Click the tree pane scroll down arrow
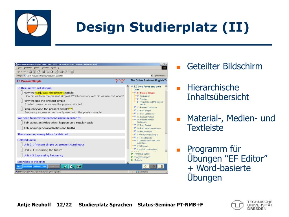Image resolution: width=289 pixels, height=217 pixels. [x=166, y=150]
